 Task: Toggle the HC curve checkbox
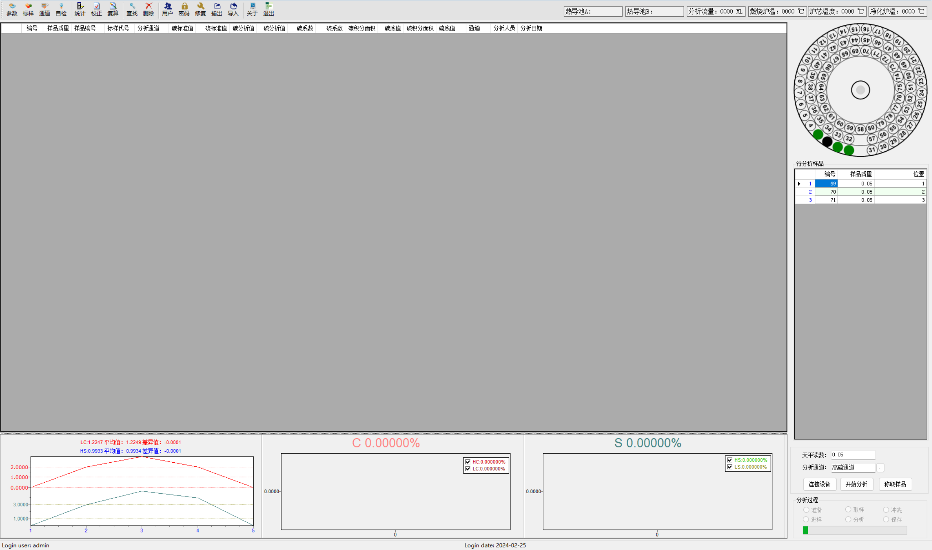(x=468, y=462)
